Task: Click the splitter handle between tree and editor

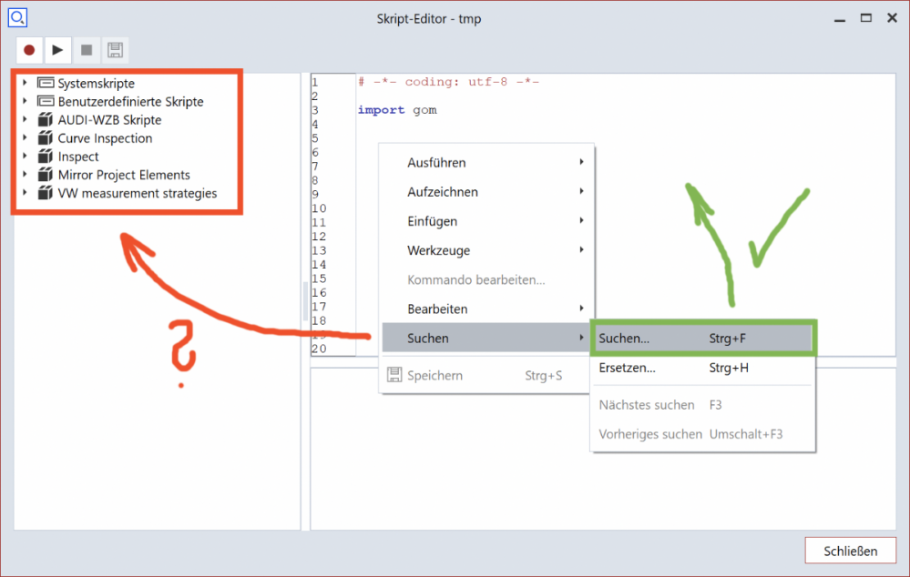Action: 305,300
